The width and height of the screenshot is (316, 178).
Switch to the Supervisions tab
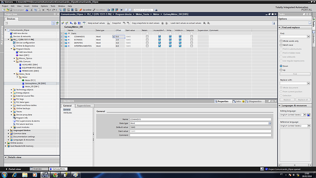84,106
